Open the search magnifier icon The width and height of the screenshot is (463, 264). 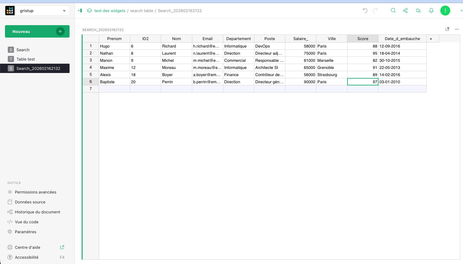tap(393, 11)
